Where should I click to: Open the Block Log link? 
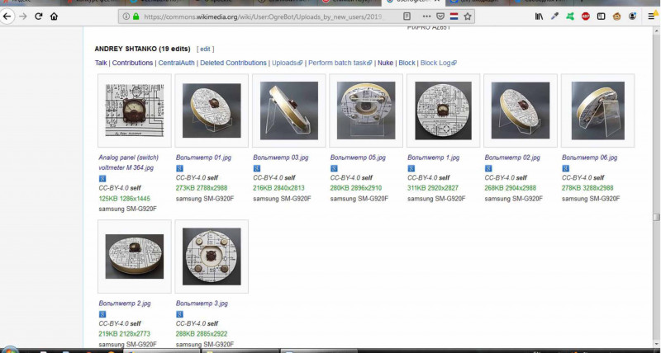coord(436,63)
